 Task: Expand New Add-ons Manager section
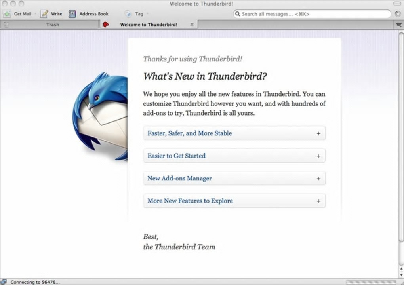pyautogui.click(x=234, y=179)
